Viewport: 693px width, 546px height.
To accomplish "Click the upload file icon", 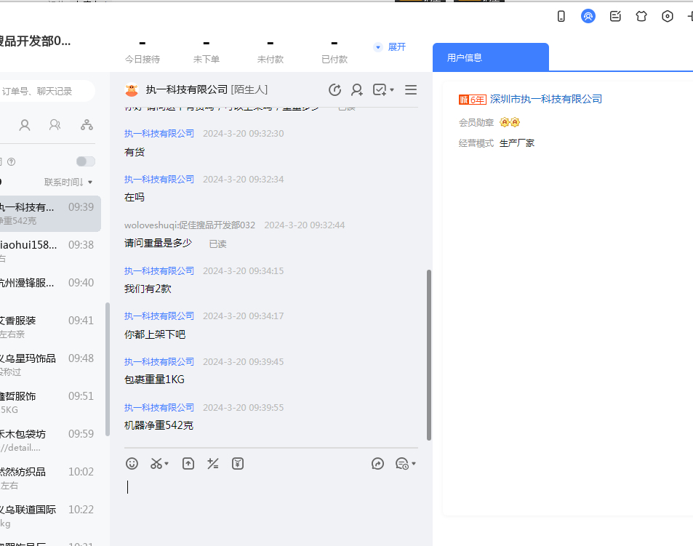I will pyautogui.click(x=188, y=463).
